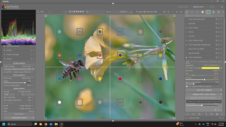
Task: Switch to the darkroom view
Action: [x=198, y=7]
